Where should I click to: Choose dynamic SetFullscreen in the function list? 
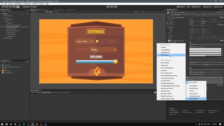pyautogui.click(x=171, y=55)
